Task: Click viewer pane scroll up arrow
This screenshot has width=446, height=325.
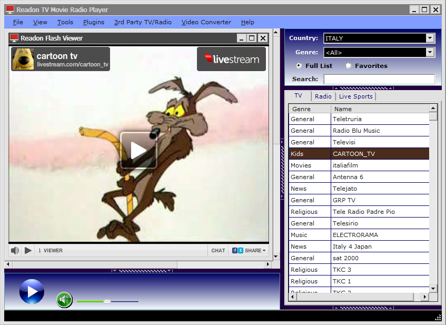Action: [275, 32]
